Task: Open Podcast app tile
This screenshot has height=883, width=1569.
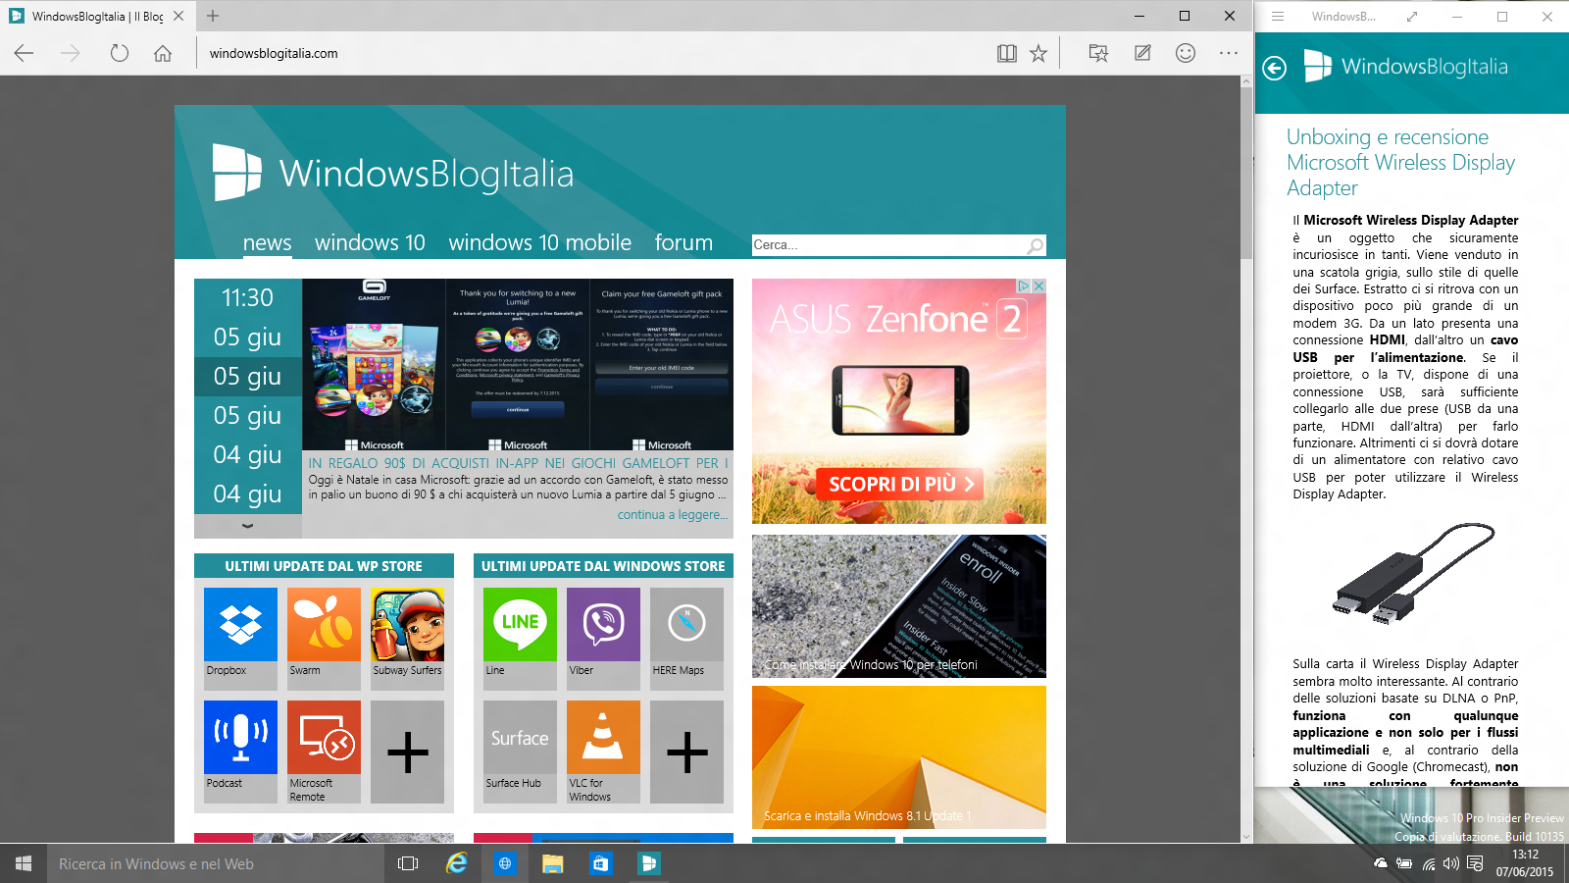Action: 240,751
